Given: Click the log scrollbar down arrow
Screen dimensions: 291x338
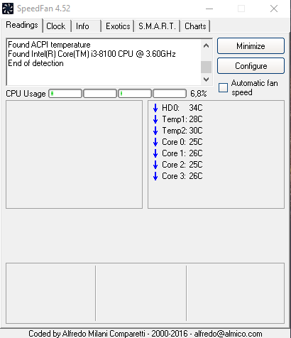Looking at the screenshot, I should click(206, 80).
